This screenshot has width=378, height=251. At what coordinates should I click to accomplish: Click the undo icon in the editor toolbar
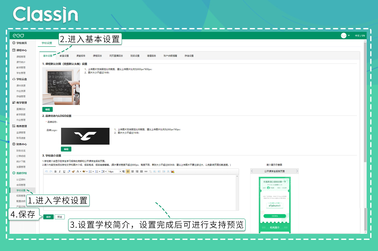46,171
